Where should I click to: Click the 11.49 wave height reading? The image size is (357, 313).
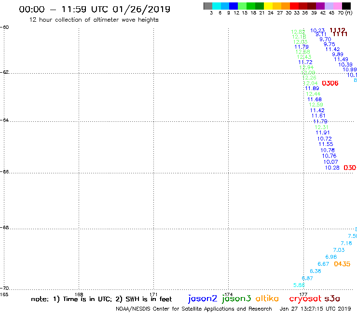[x=341, y=59]
